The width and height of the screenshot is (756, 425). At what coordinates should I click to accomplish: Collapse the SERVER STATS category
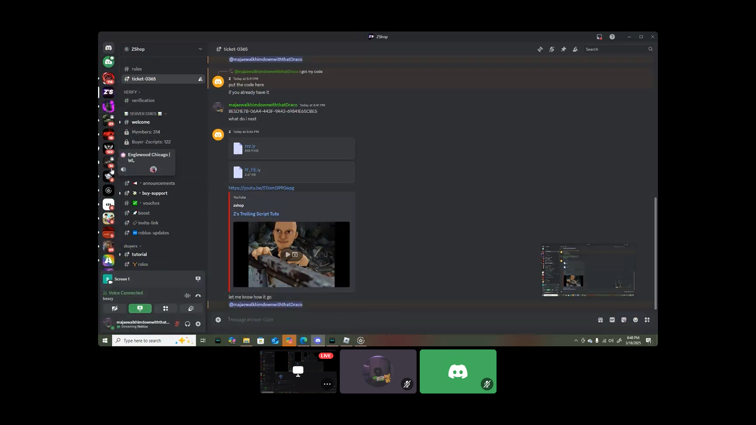point(145,114)
